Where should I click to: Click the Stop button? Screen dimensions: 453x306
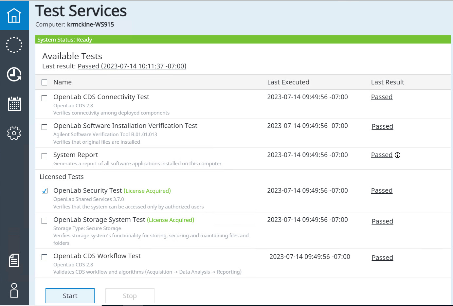(130, 296)
